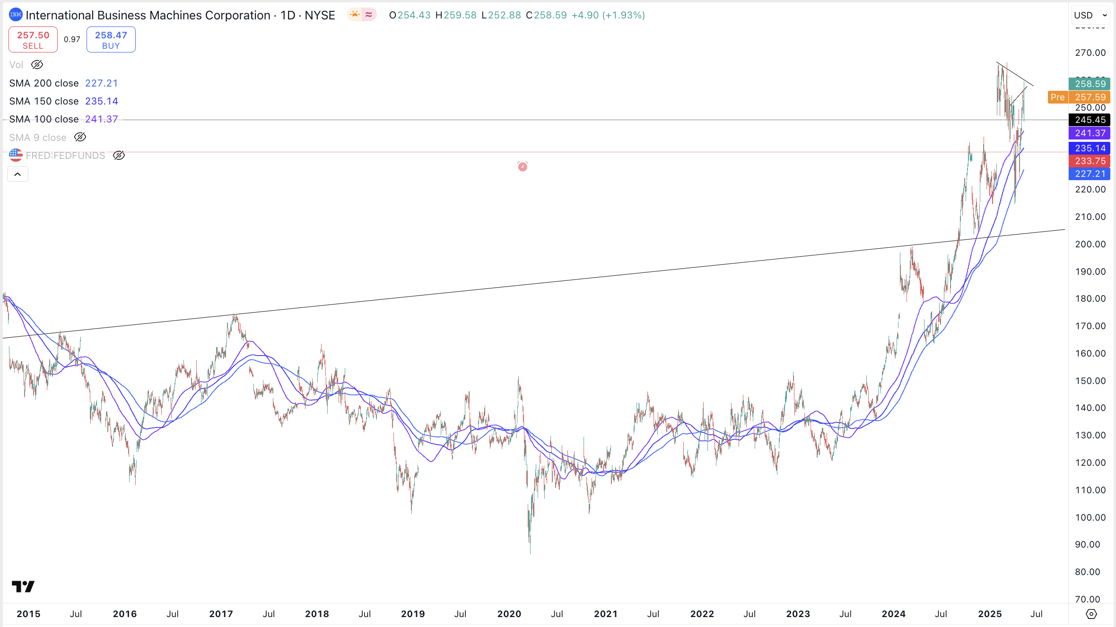Collapse the indicators legend with the chevron
Screen dimensions: 1116x627
tap(17, 174)
